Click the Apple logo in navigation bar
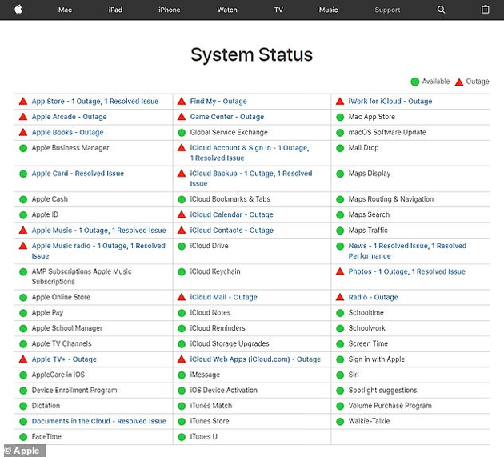 click(x=18, y=10)
